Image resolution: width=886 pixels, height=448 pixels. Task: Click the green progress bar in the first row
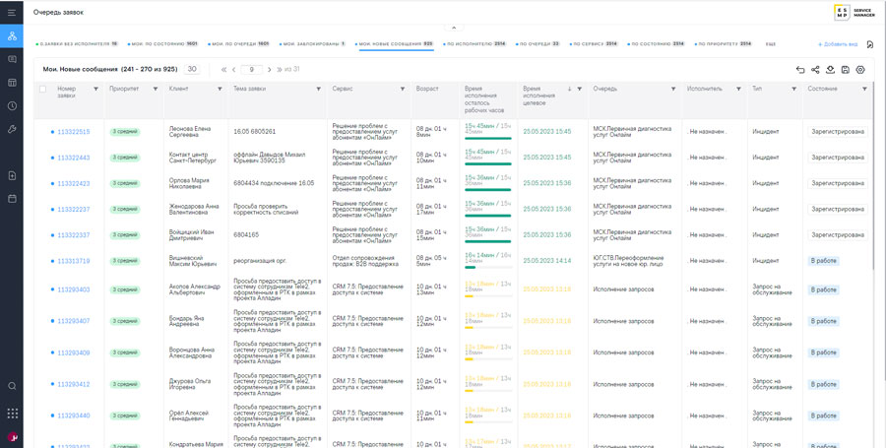(x=488, y=139)
